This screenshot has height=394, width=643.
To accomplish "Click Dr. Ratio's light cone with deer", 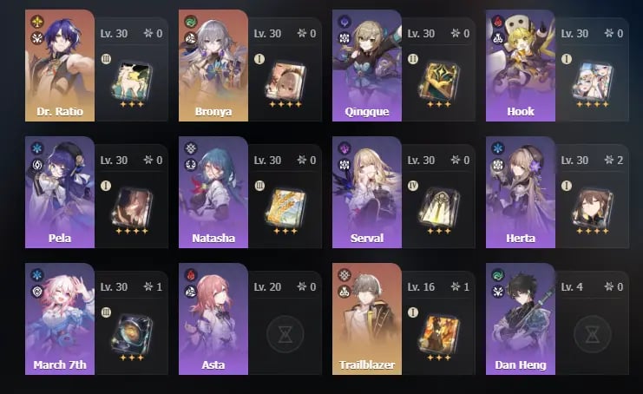I will 132,82.
